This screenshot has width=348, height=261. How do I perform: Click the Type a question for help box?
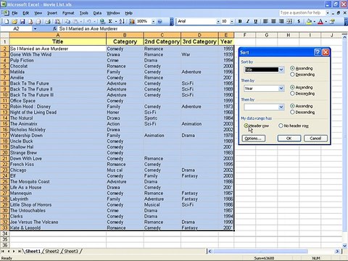coord(302,13)
